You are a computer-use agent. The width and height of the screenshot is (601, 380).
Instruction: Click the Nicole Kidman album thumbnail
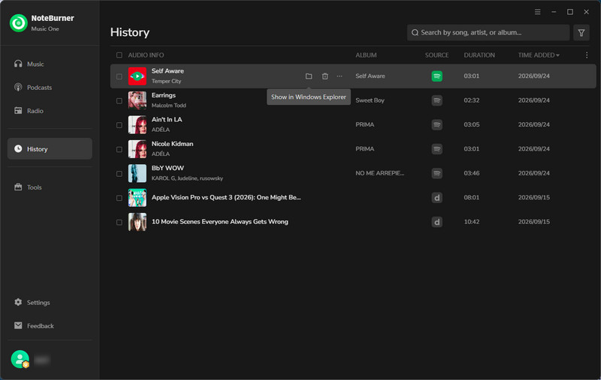(137, 149)
